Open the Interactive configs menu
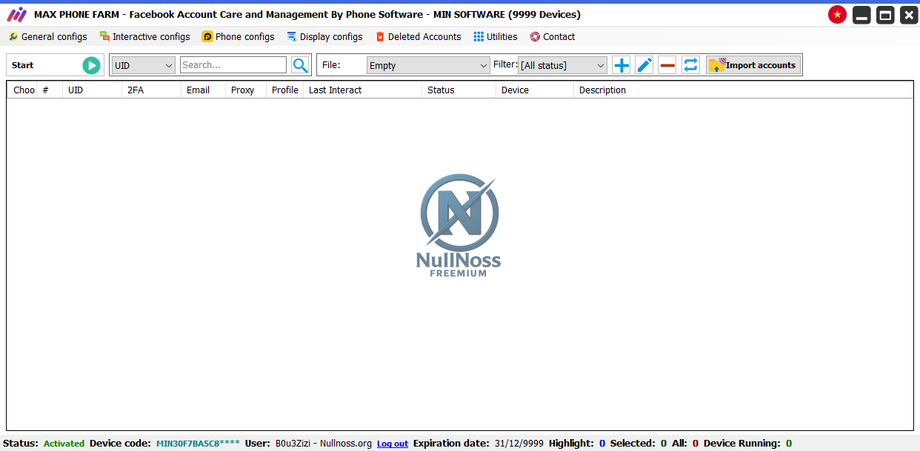The height and width of the screenshot is (451, 920). pyautogui.click(x=145, y=36)
